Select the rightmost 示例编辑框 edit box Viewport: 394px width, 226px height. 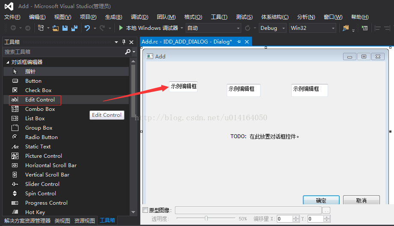click(x=310, y=90)
